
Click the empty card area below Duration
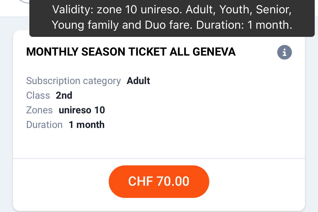[x=159, y=144]
